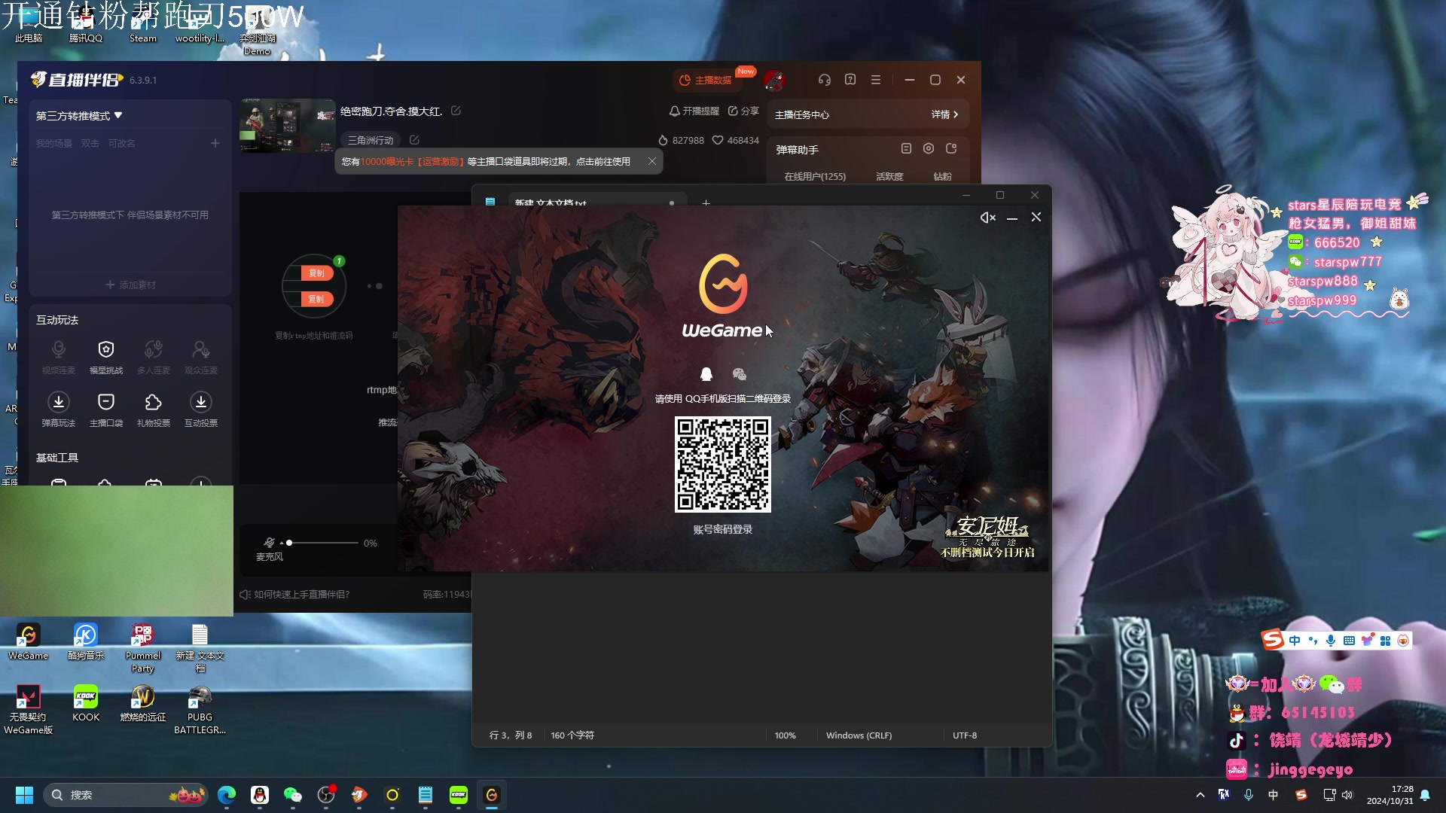Click Windows (CRLF) line ending status

coord(859,735)
